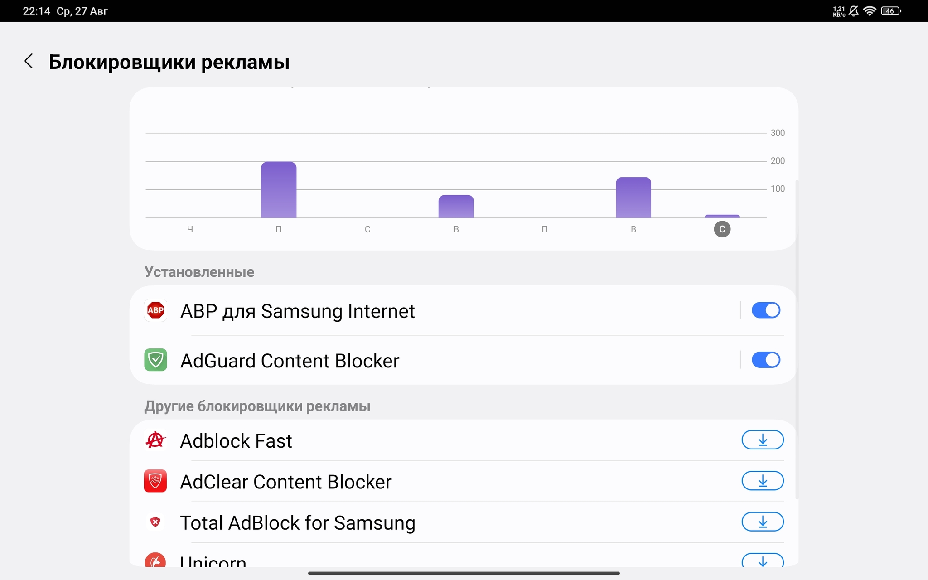
Task: Open AdGuard Content Blocker entry
Action: point(435,360)
